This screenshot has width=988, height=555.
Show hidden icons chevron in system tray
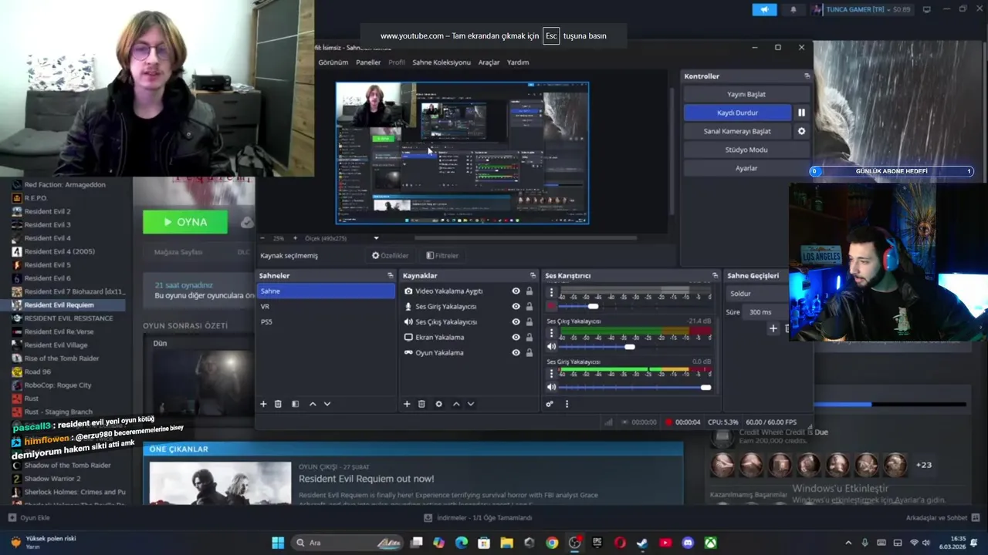pos(848,543)
